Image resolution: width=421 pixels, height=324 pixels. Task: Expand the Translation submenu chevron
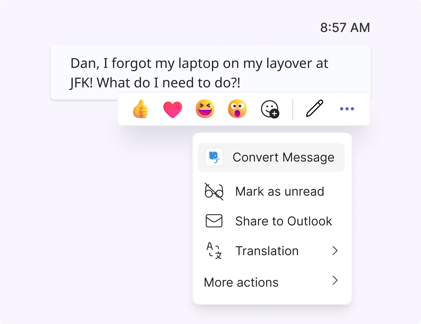335,251
